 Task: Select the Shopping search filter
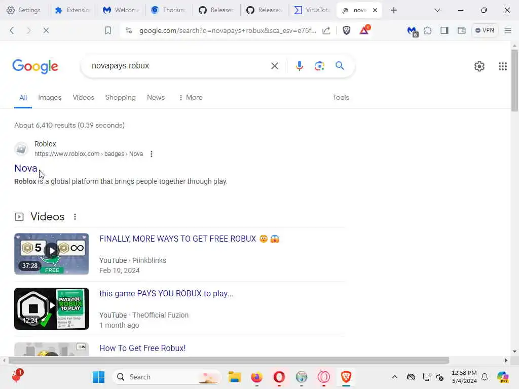(x=121, y=98)
